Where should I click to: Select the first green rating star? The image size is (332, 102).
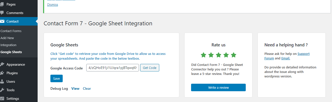[203, 55]
